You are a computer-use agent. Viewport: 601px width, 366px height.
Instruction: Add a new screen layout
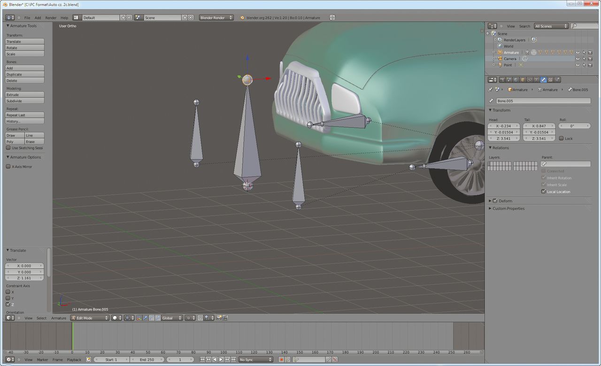[x=123, y=17]
